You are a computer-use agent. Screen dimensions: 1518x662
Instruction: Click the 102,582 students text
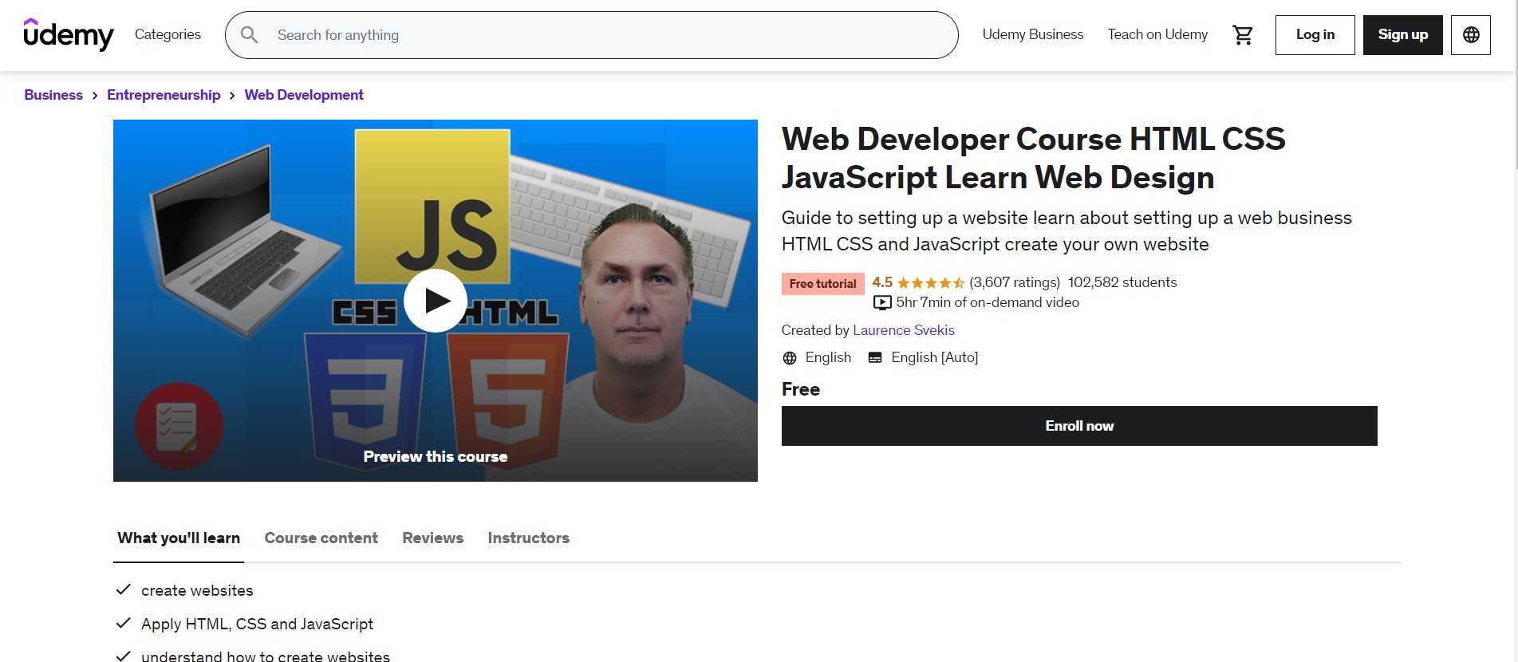click(x=1122, y=282)
